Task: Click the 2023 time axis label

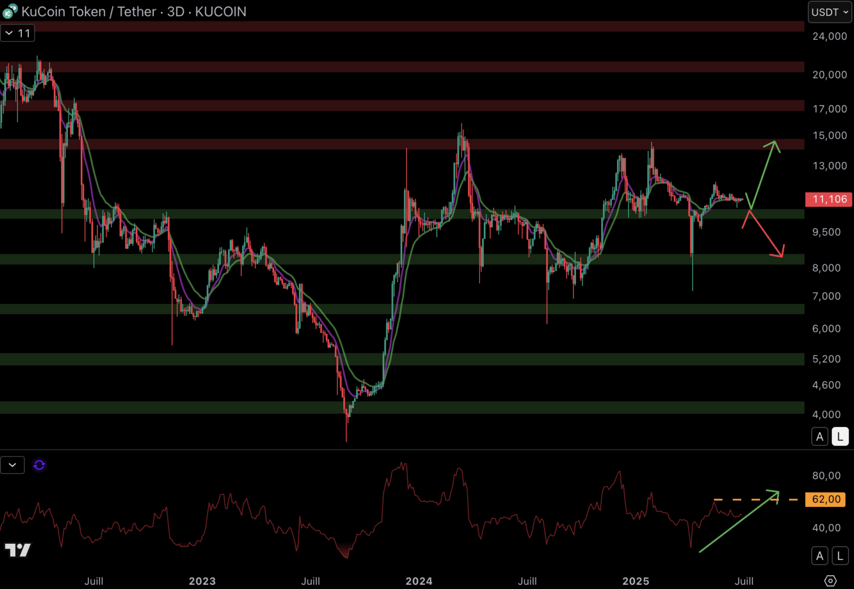Action: pyautogui.click(x=202, y=581)
